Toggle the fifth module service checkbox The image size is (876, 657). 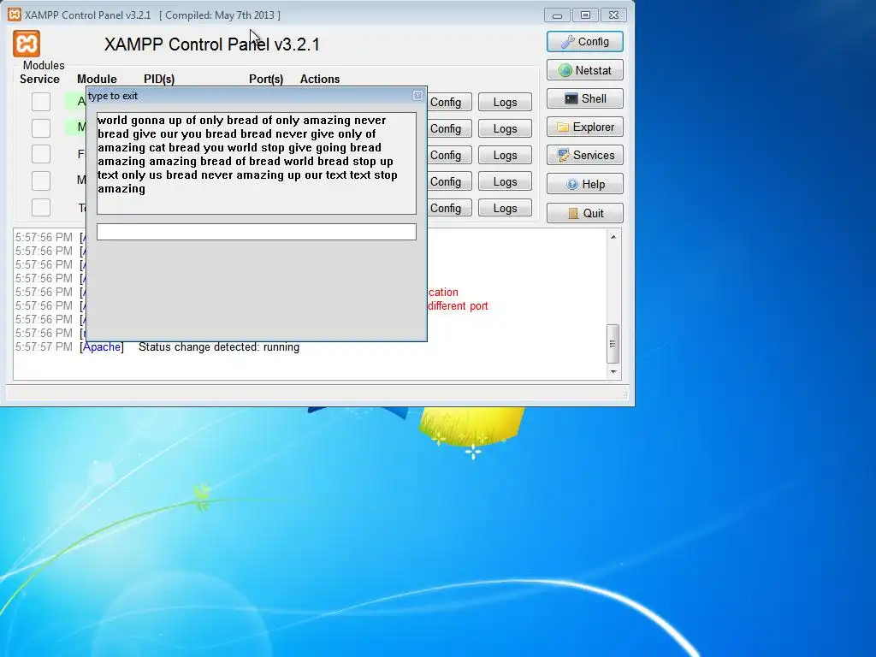click(x=41, y=207)
